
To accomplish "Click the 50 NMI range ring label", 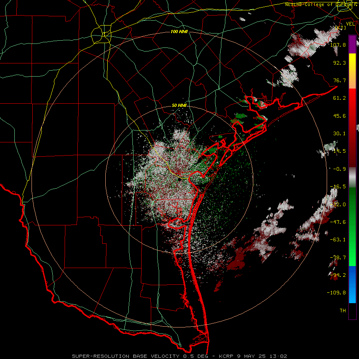I will [x=179, y=106].
